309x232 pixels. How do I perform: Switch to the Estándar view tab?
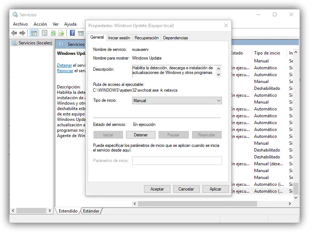point(91,211)
